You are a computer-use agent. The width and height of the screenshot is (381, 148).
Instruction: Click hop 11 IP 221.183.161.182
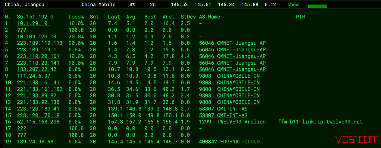click(40, 89)
